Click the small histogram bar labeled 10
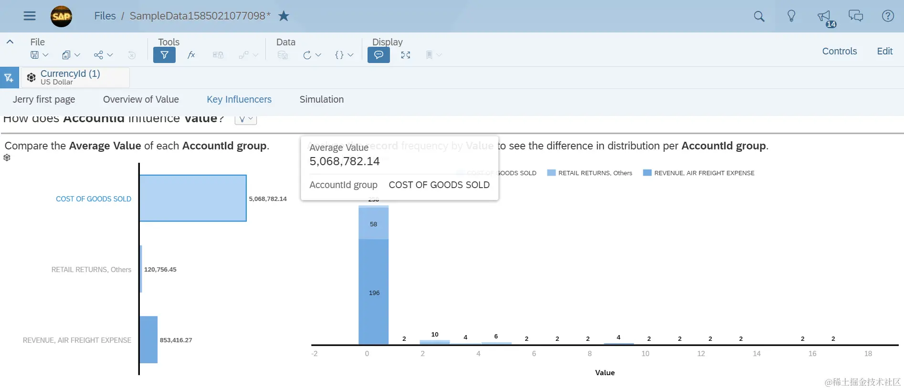The image size is (904, 390). point(435,342)
